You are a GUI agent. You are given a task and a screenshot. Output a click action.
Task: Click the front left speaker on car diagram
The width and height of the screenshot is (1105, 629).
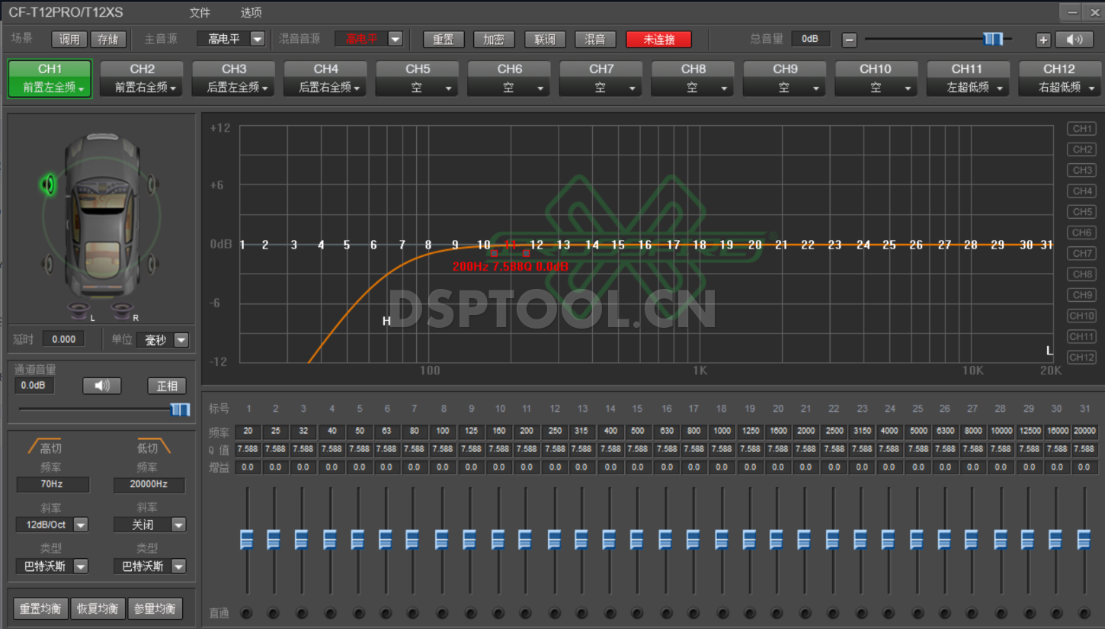tap(49, 185)
